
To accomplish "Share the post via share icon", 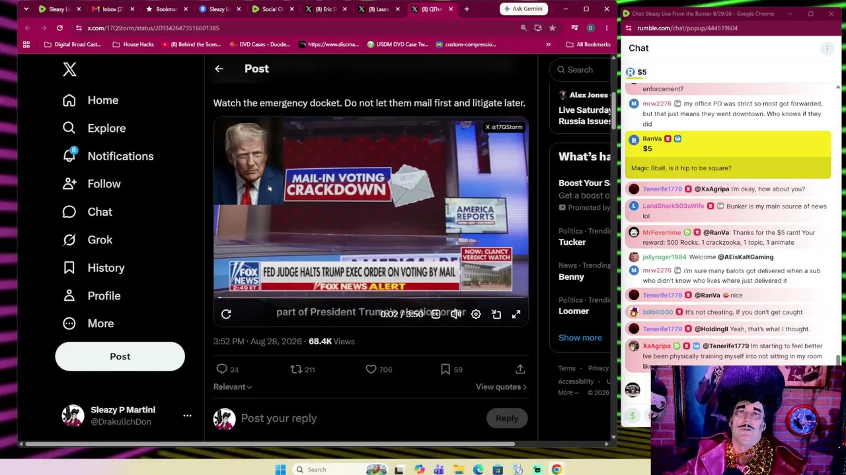I will (x=520, y=369).
